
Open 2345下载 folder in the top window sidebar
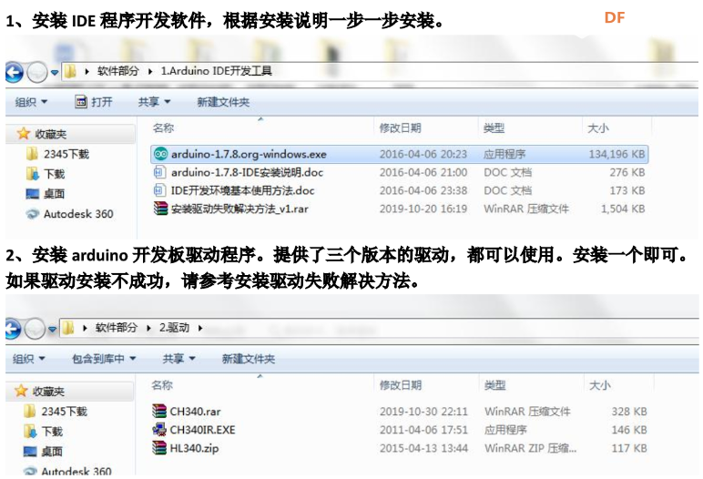(58, 154)
